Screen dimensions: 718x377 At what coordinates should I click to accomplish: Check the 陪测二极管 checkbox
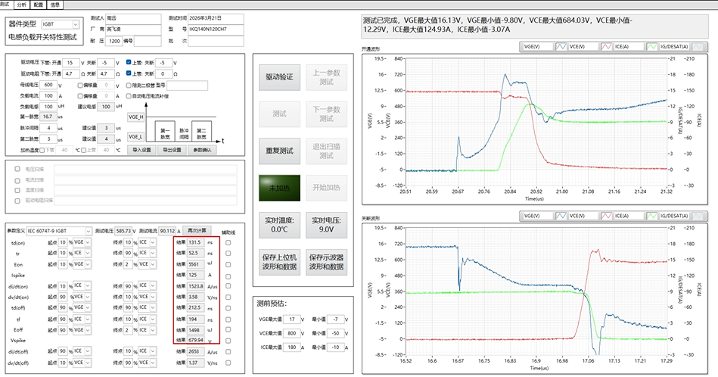pyautogui.click(x=129, y=86)
